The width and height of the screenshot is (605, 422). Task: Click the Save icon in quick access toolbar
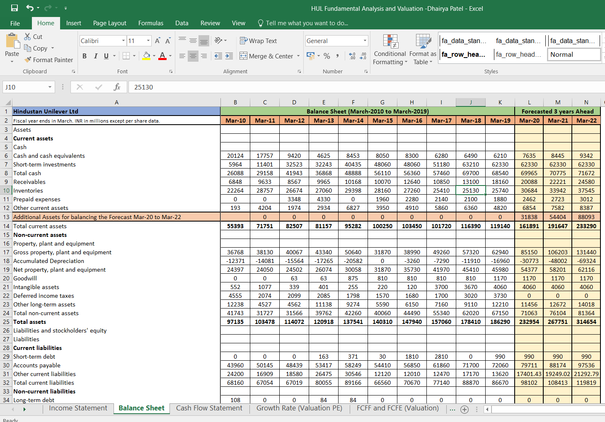(15, 8)
